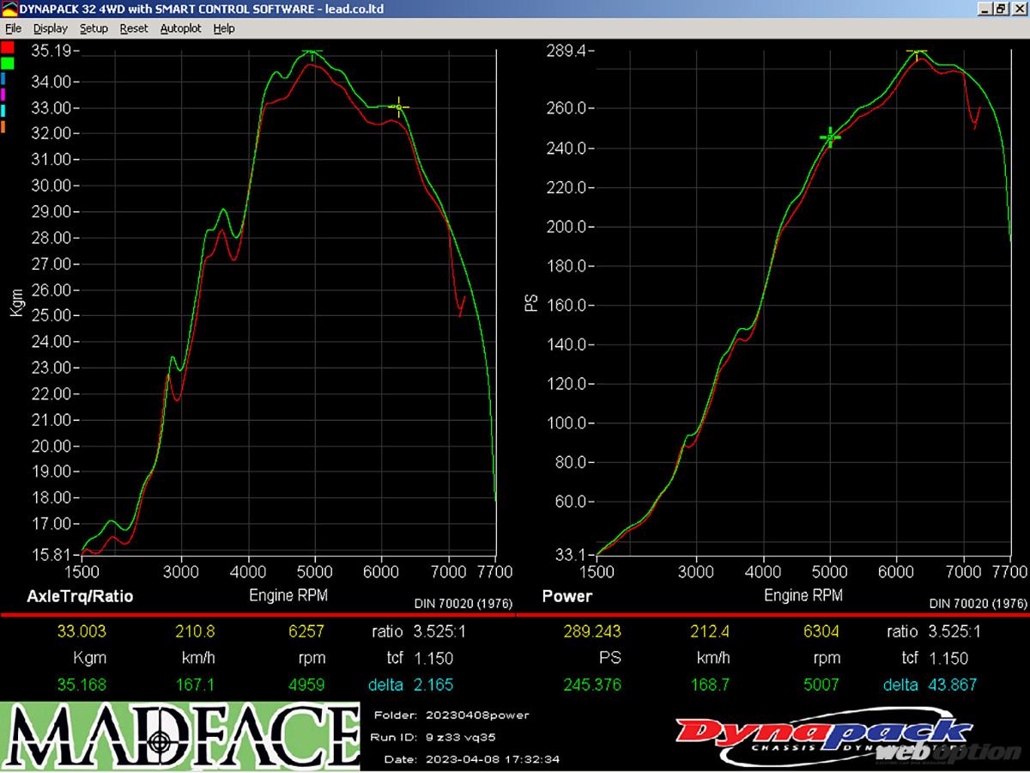Select the orange run color marker
1030x773 pixels.
pyautogui.click(x=3, y=127)
